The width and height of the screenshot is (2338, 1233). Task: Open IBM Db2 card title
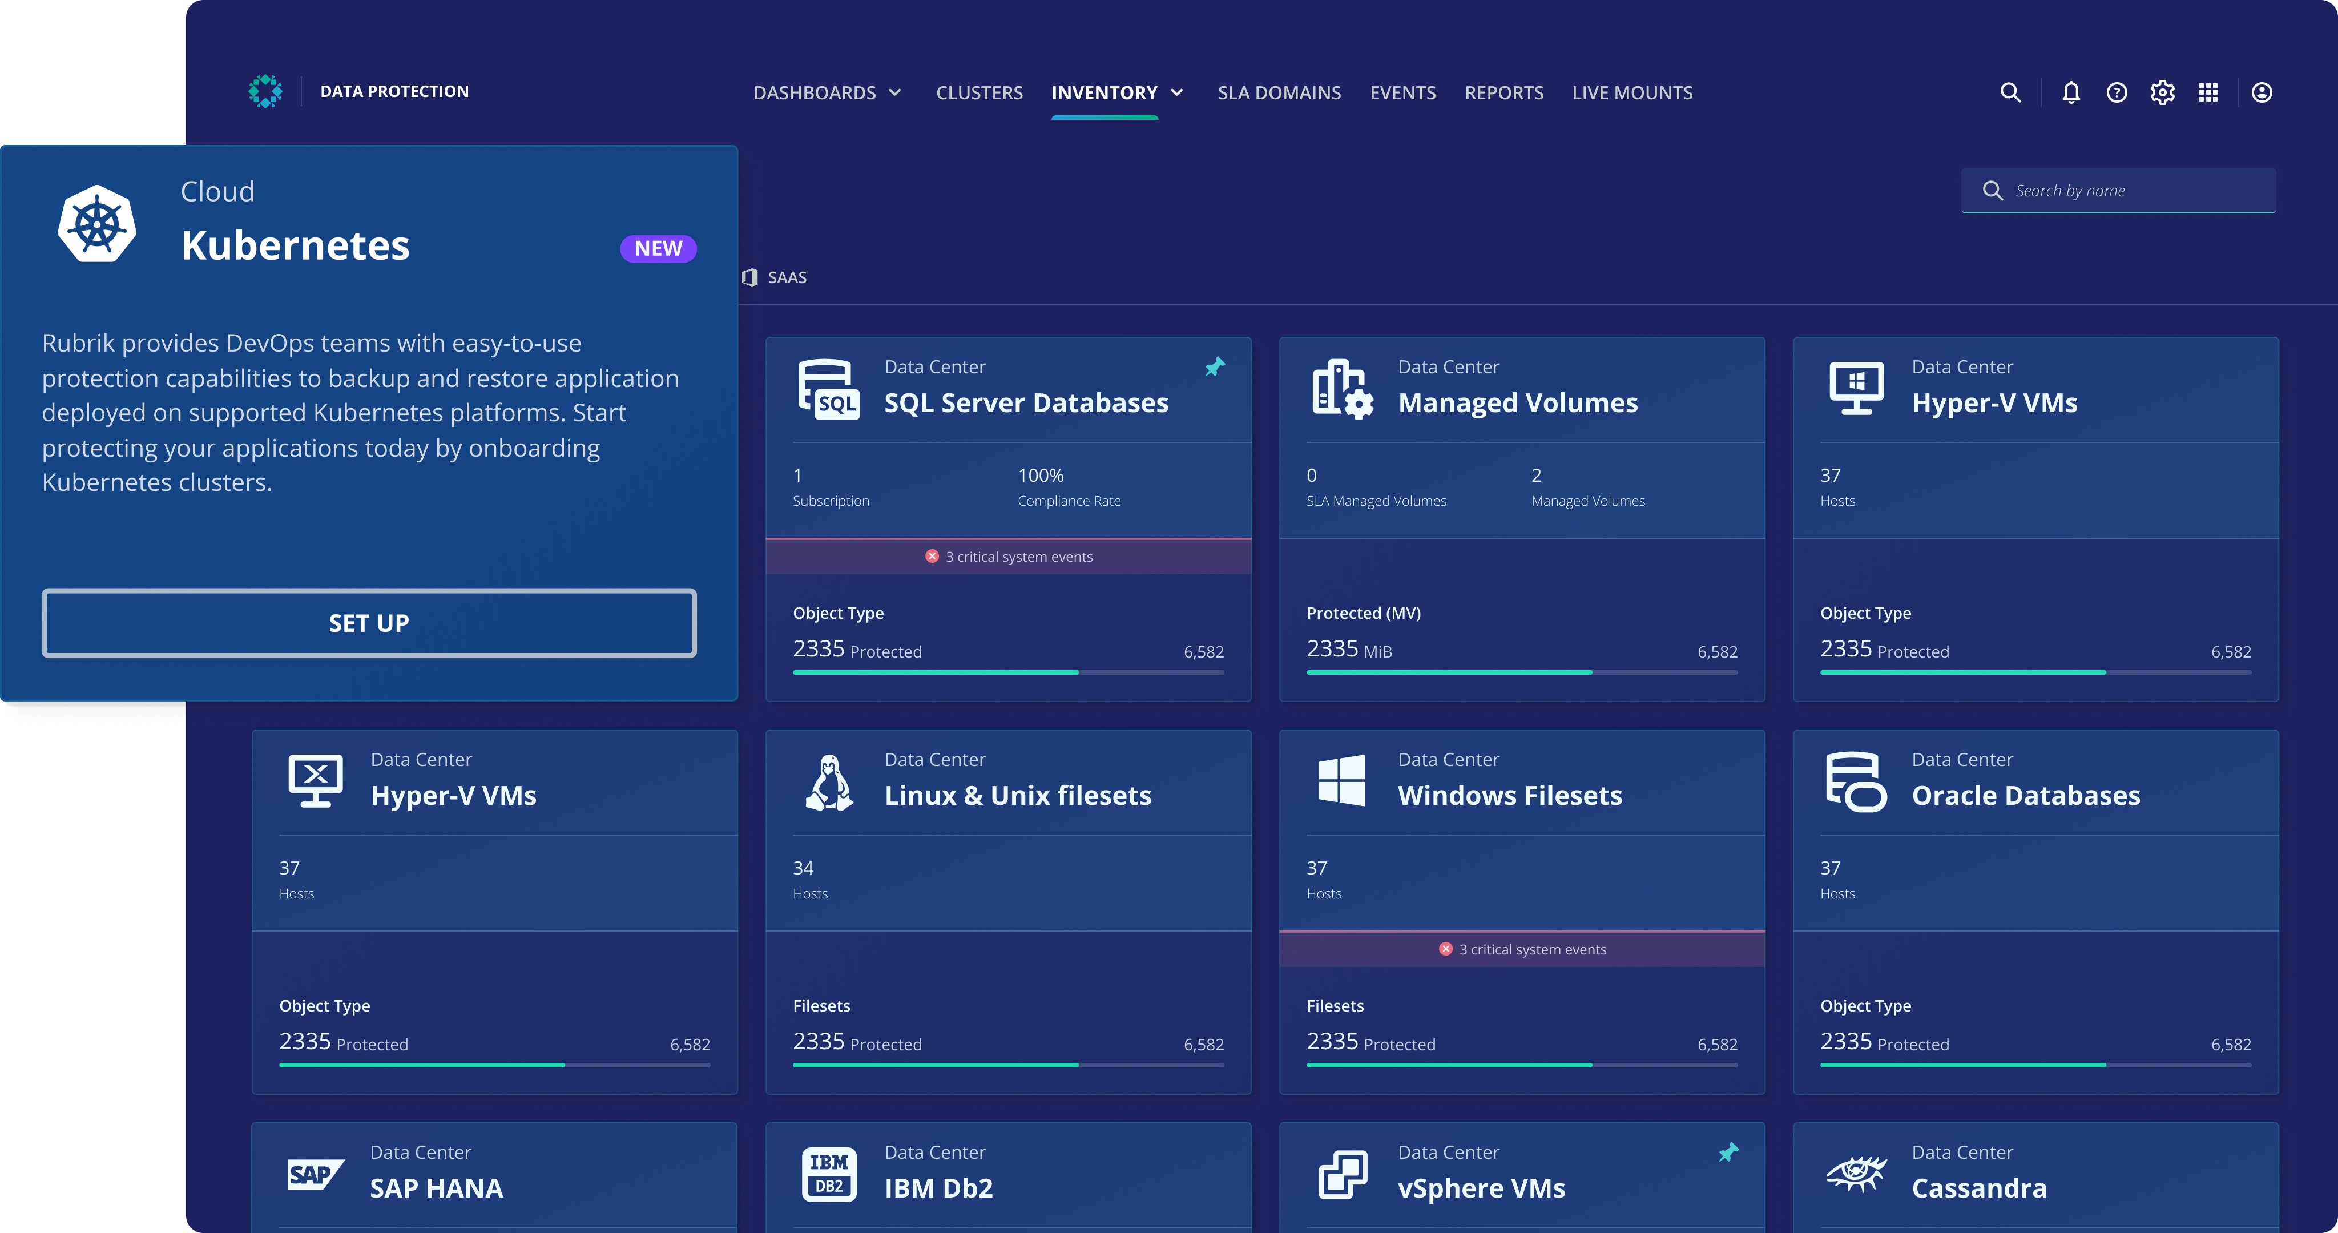coord(938,1187)
